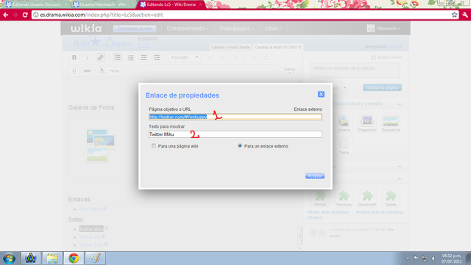This screenshot has width=471, height=265.
Task: Open Windows Start menu orb
Action: click(x=10, y=258)
